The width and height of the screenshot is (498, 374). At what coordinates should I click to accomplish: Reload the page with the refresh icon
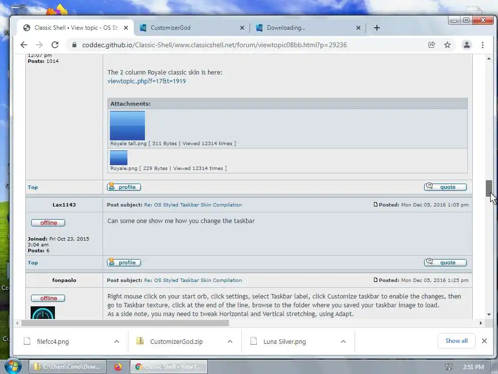click(x=55, y=45)
